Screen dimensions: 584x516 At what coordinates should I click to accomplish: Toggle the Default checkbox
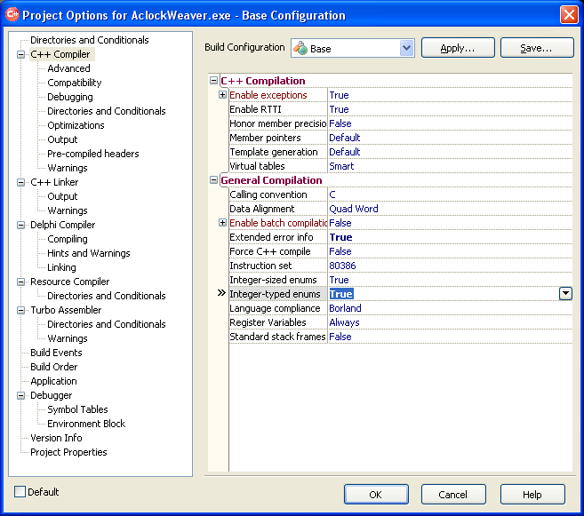(x=20, y=491)
